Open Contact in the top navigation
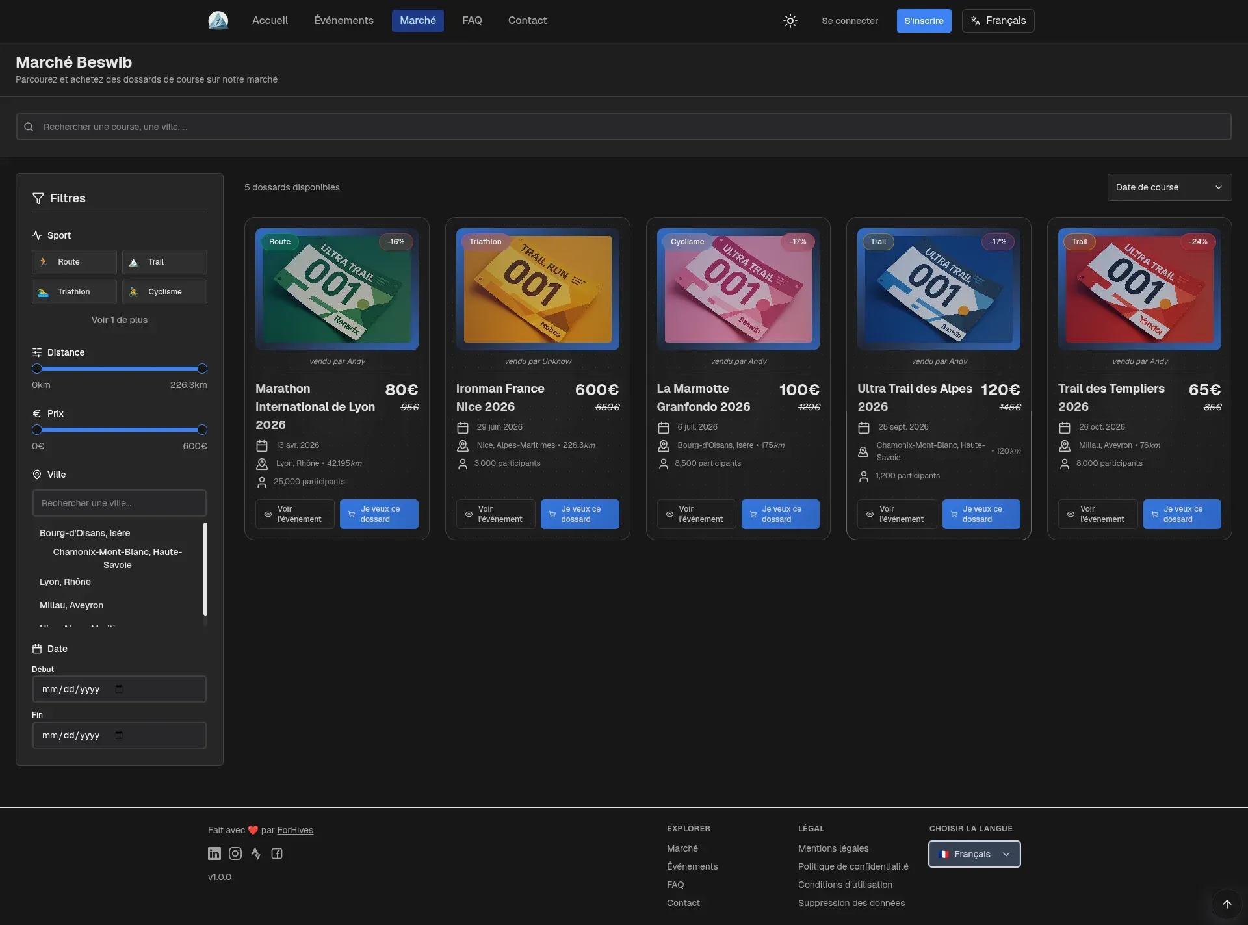The width and height of the screenshot is (1248, 925). coord(527,21)
